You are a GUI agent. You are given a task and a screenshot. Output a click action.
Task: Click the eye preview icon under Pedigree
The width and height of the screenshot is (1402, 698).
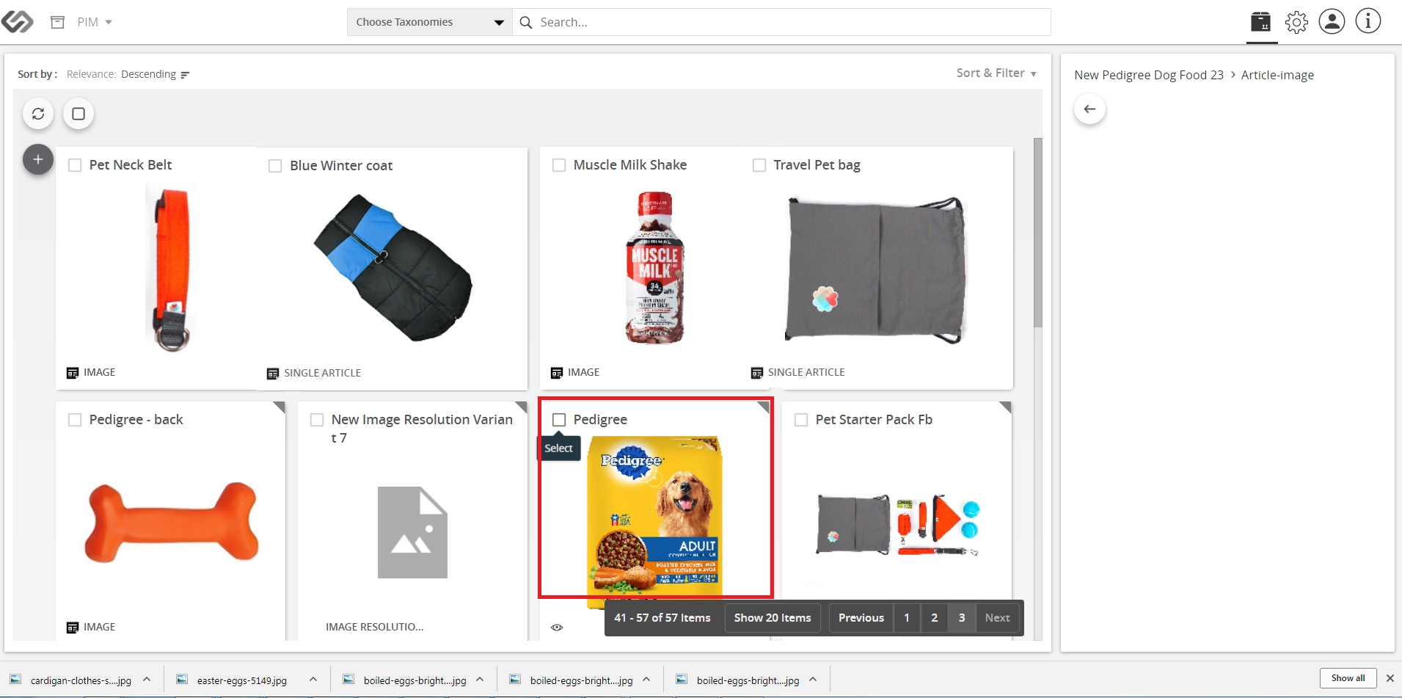[557, 628]
